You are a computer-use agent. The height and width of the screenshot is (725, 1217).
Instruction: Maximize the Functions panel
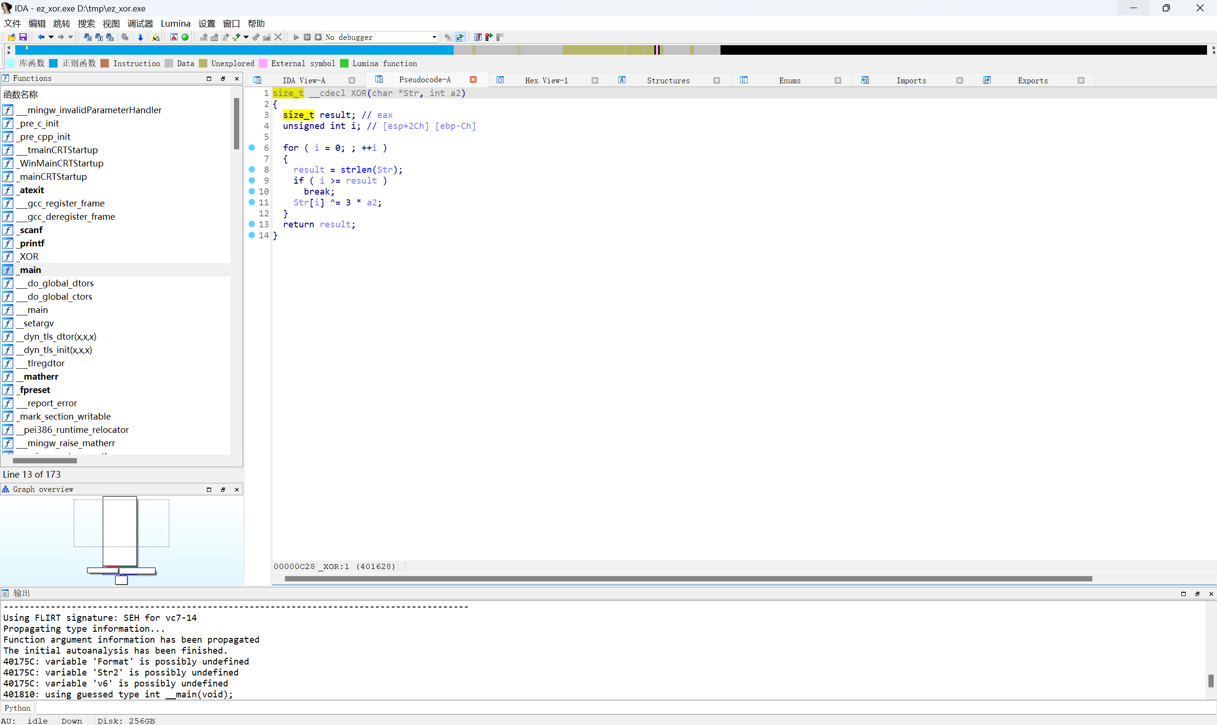pos(209,78)
